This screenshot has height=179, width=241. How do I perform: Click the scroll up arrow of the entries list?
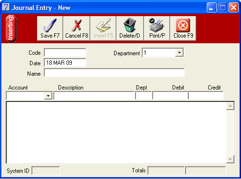pyautogui.click(x=230, y=106)
